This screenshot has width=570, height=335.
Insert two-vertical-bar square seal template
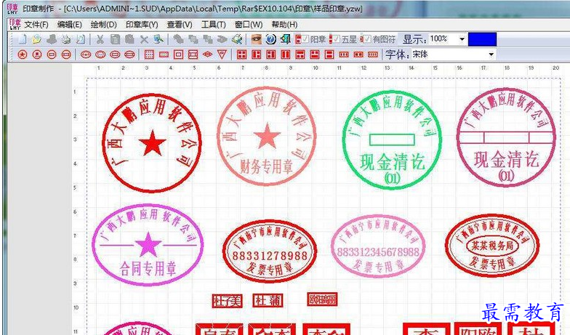click(x=285, y=55)
